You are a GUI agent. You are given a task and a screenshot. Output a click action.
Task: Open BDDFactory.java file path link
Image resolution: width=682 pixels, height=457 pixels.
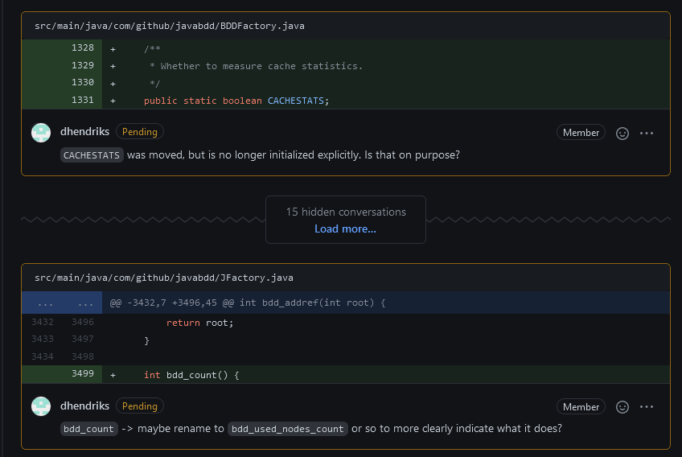click(x=169, y=26)
